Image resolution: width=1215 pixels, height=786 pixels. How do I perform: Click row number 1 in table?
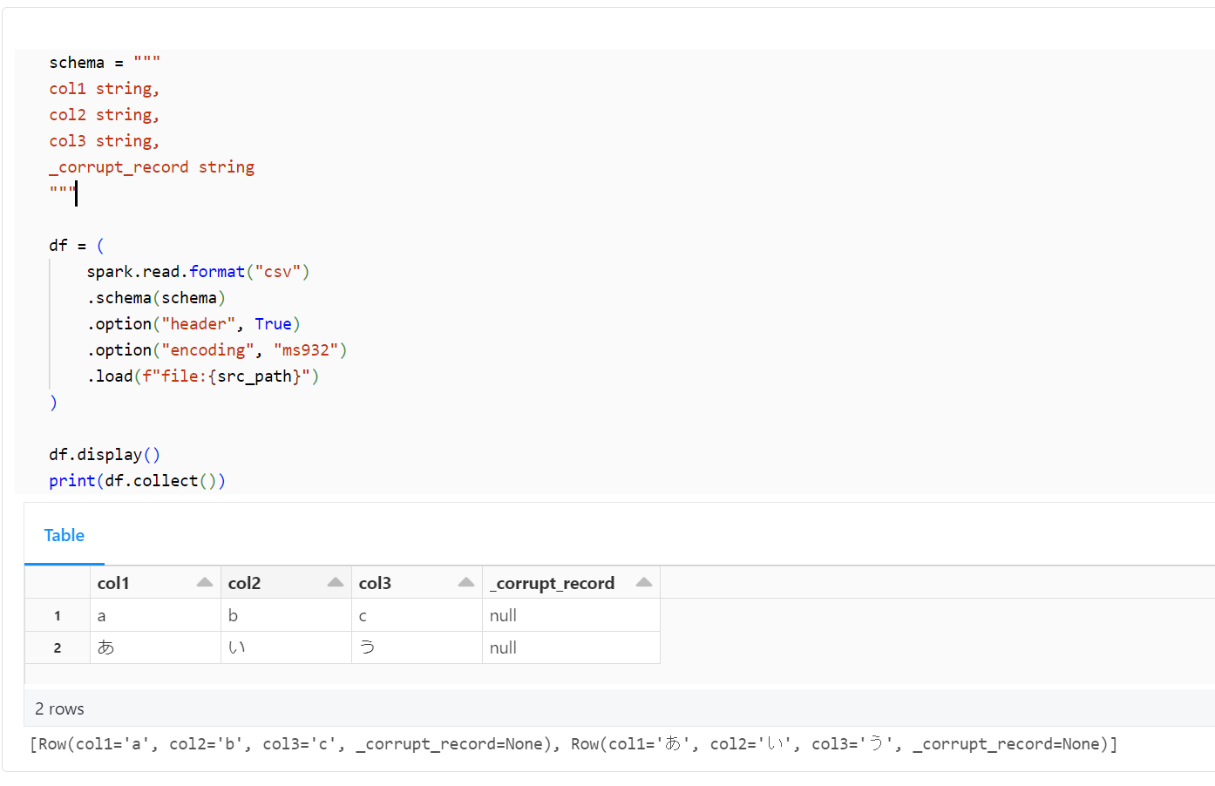coord(58,615)
